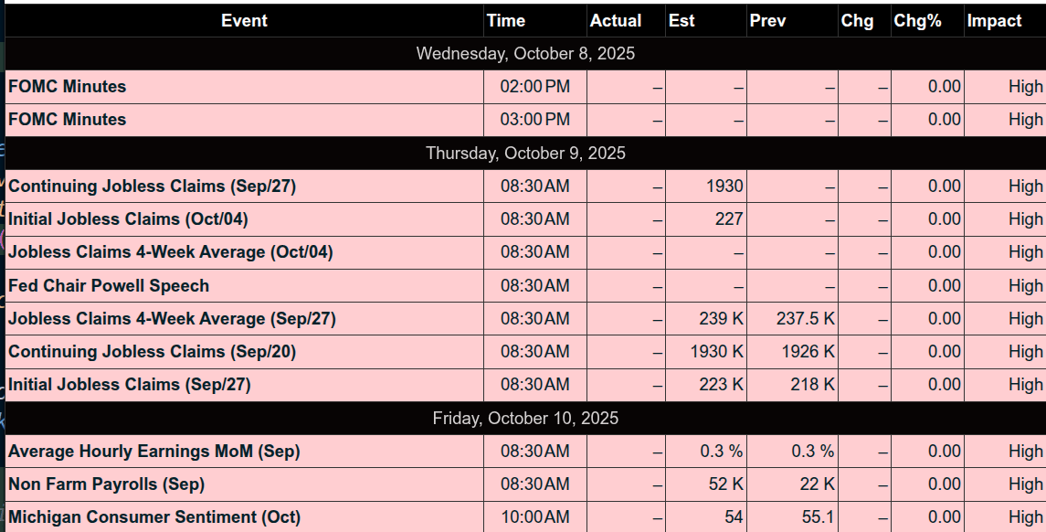Open Jobless Claims 4-Week Average (Sep/27)
1046x532 pixels.
(x=172, y=319)
